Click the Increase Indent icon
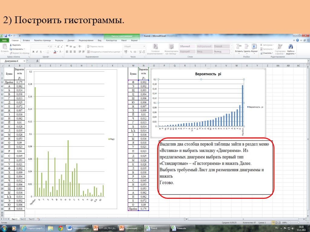 [x=83, y=52]
